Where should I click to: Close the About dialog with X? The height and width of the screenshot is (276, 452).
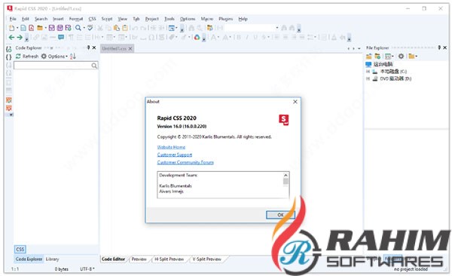coord(295,102)
